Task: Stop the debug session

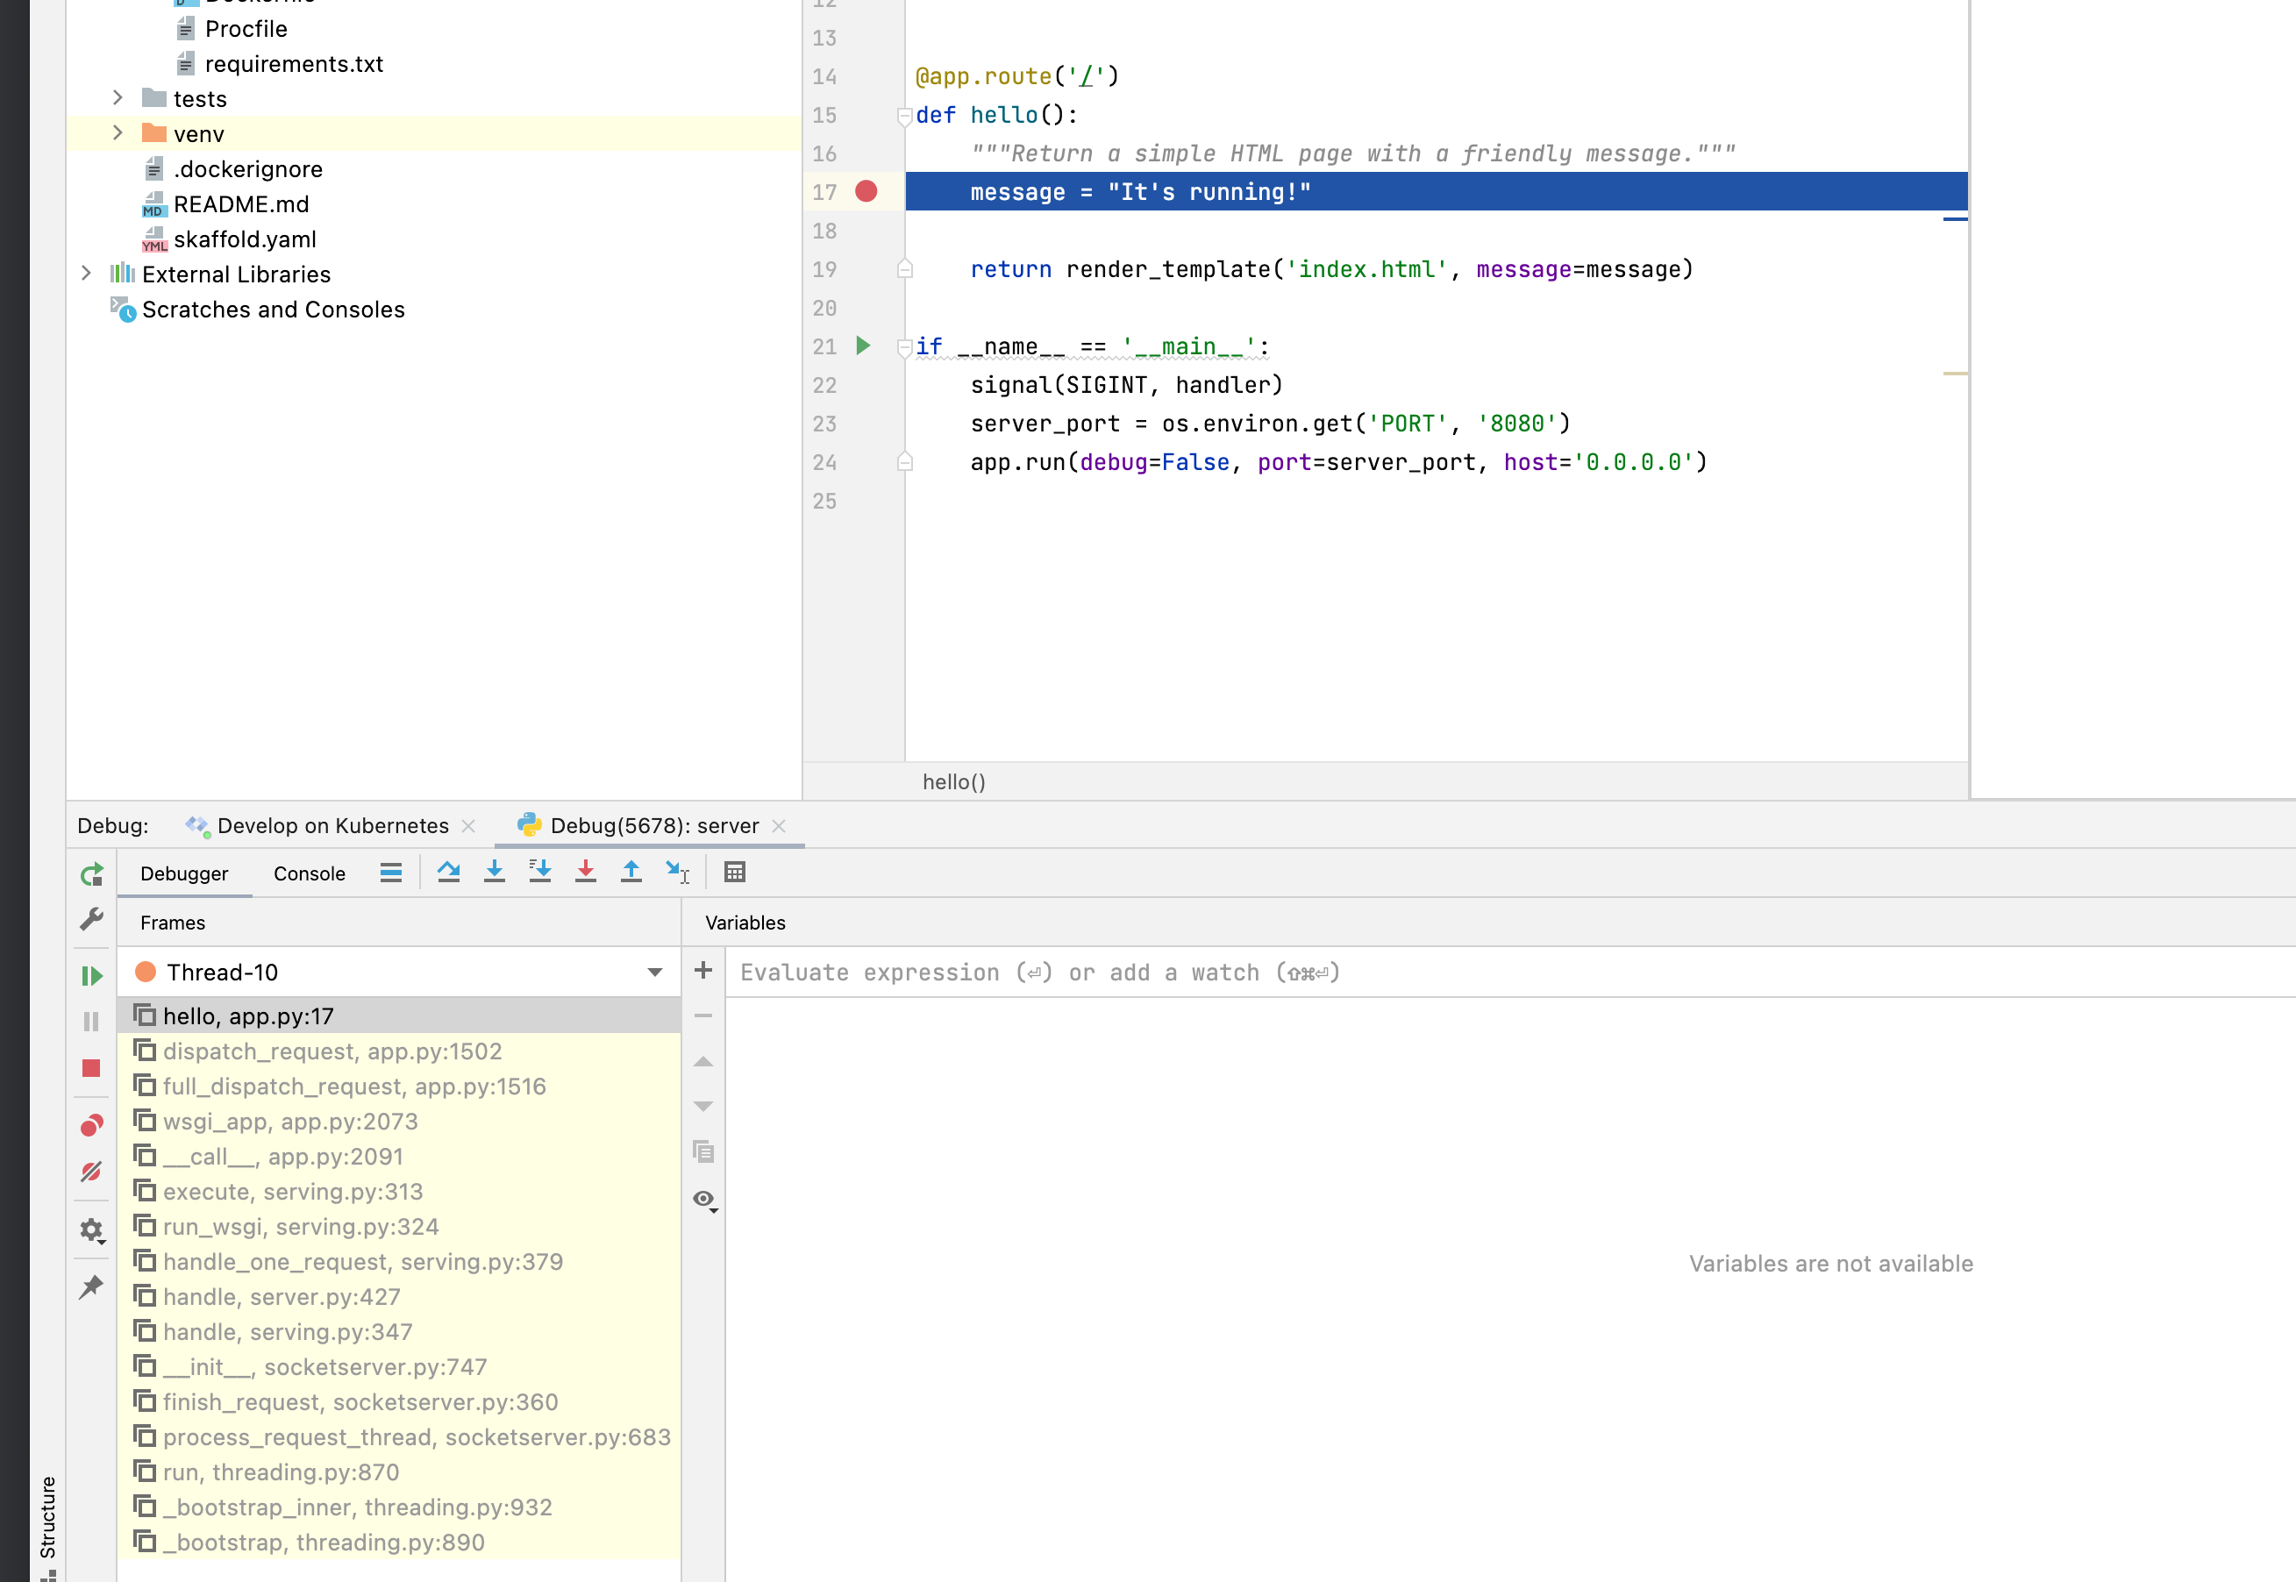Action: click(x=91, y=1067)
